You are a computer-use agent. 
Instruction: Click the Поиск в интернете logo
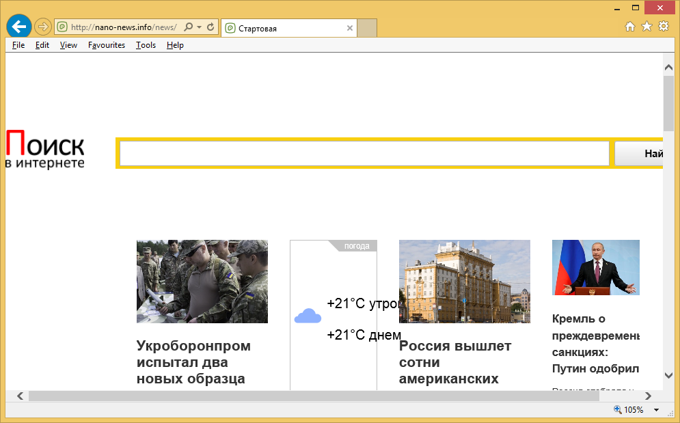click(x=45, y=149)
